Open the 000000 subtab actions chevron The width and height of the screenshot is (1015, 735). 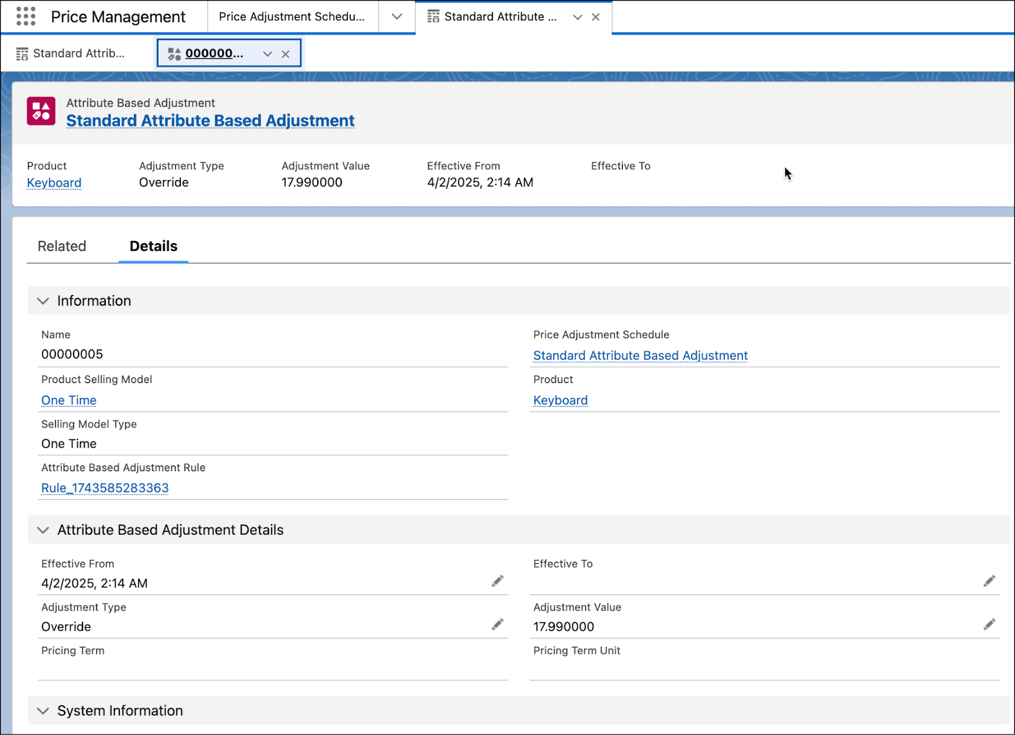coord(268,54)
